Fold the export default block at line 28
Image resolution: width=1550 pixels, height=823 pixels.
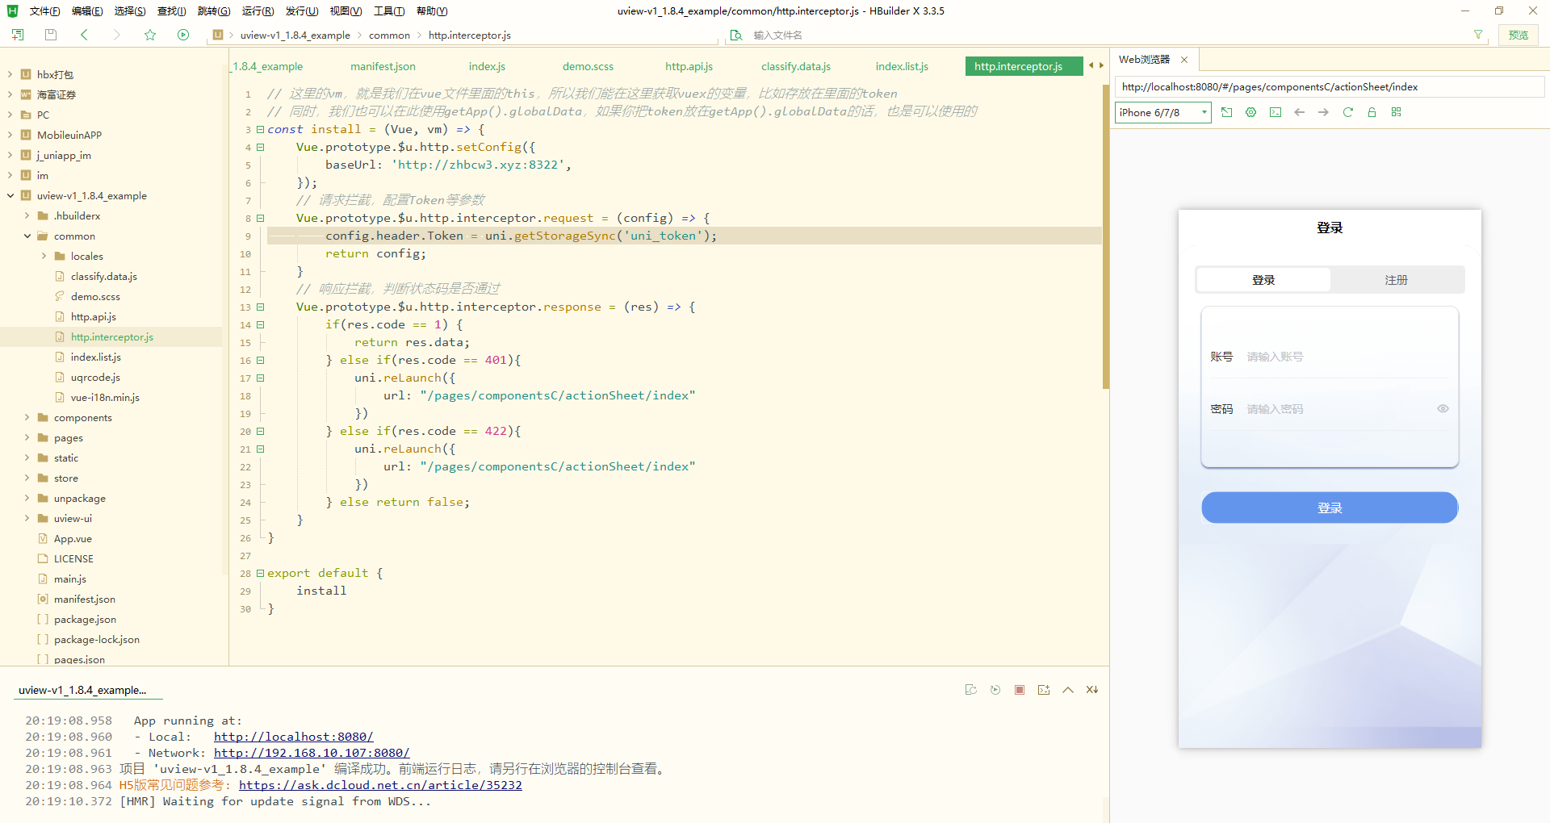[x=260, y=573]
